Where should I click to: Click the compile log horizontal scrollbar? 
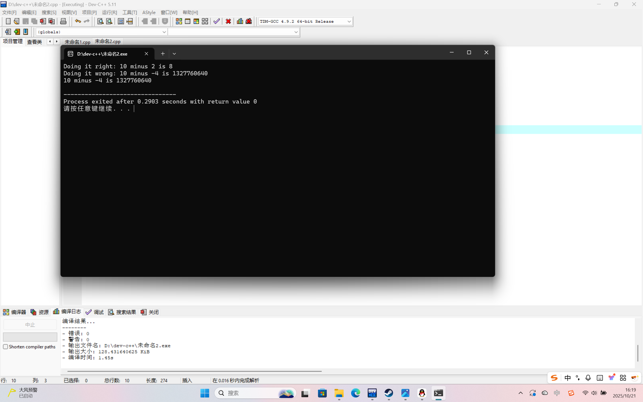(194, 371)
